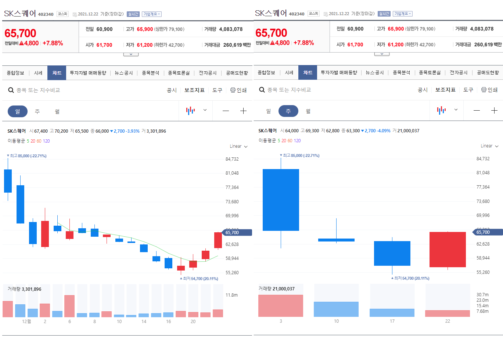Open chart-type chevron dropdown in the daily-chart panel
The height and width of the screenshot is (340, 503).
click(205, 110)
